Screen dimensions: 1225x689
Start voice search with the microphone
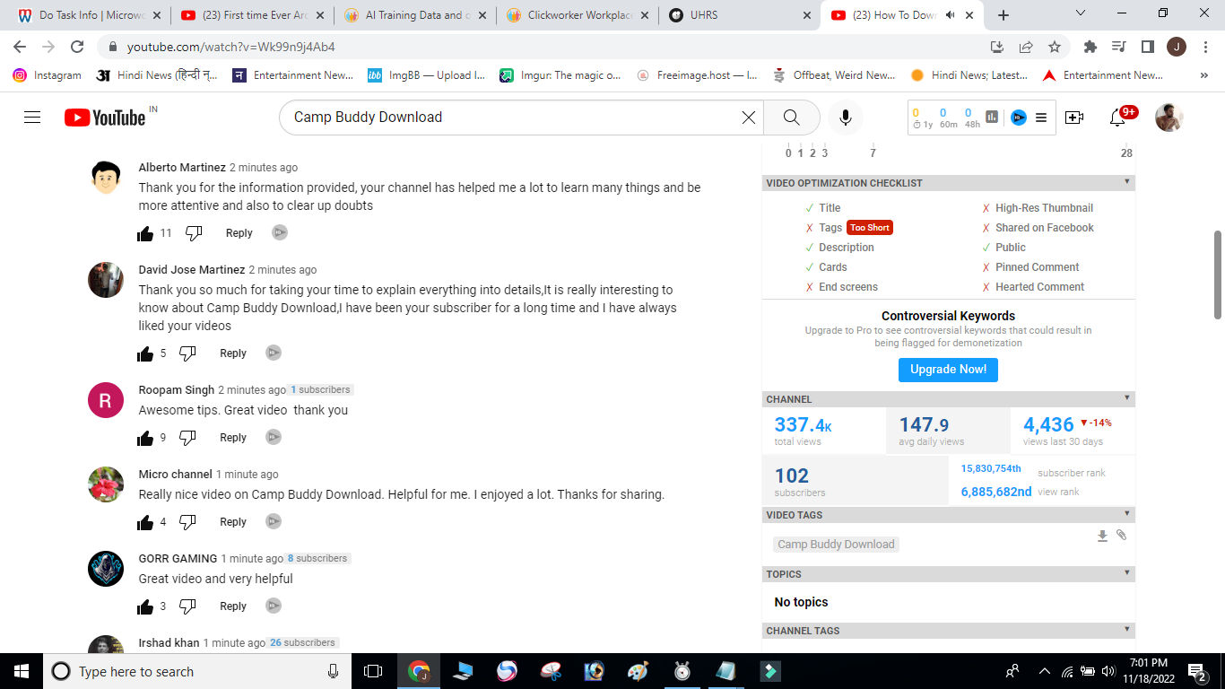click(x=845, y=118)
